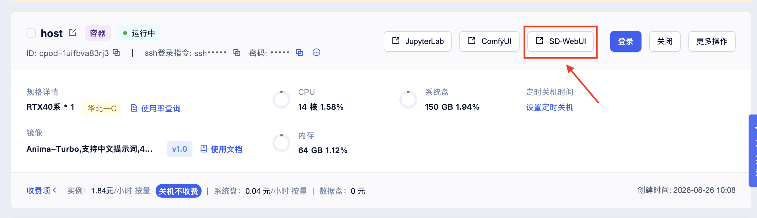
Task: Launch ComfyUI
Action: tap(489, 41)
